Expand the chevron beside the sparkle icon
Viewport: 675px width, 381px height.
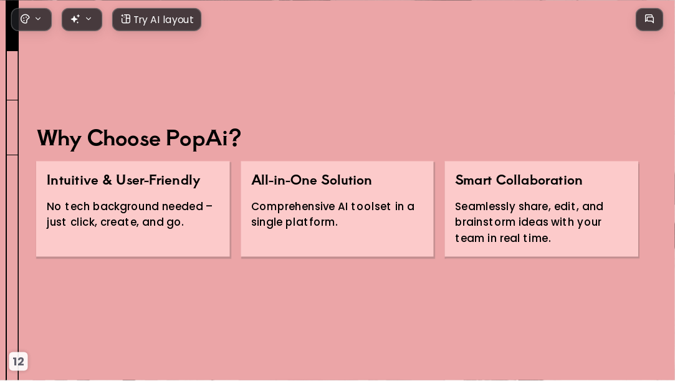pyautogui.click(x=89, y=19)
